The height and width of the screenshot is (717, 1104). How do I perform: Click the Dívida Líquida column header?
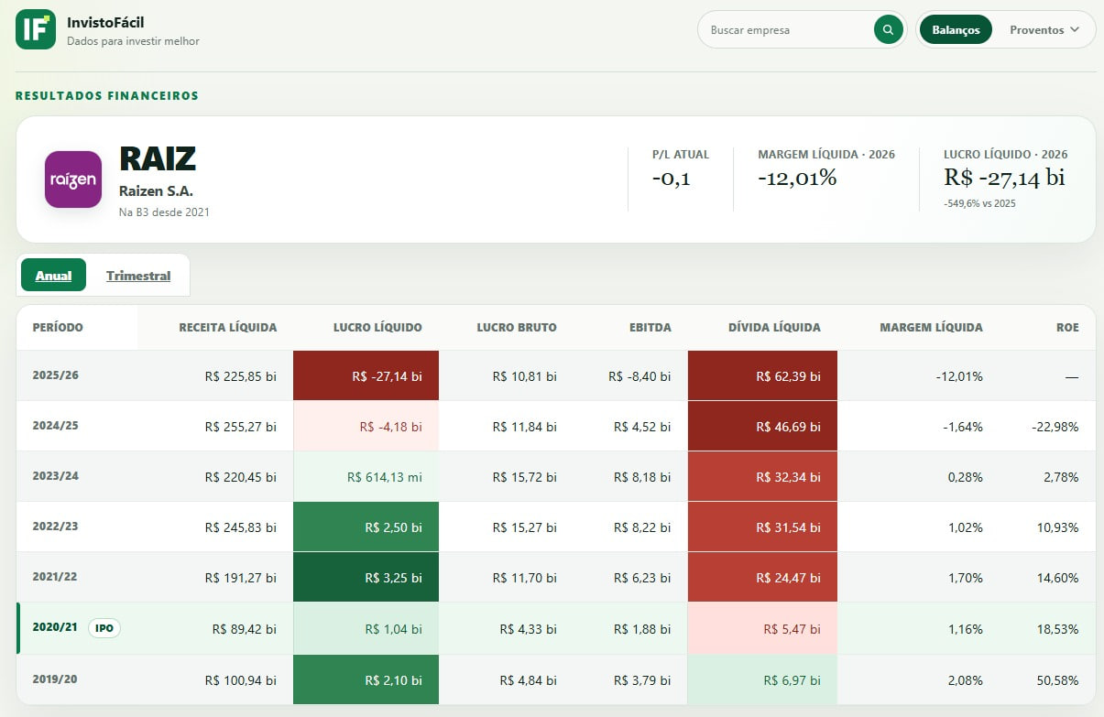[x=774, y=327]
